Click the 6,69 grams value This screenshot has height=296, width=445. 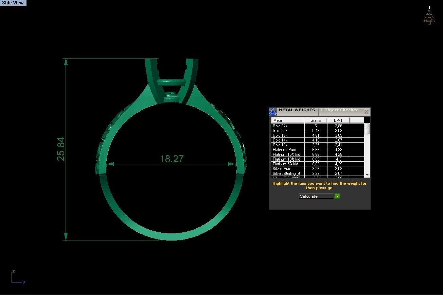click(x=316, y=159)
